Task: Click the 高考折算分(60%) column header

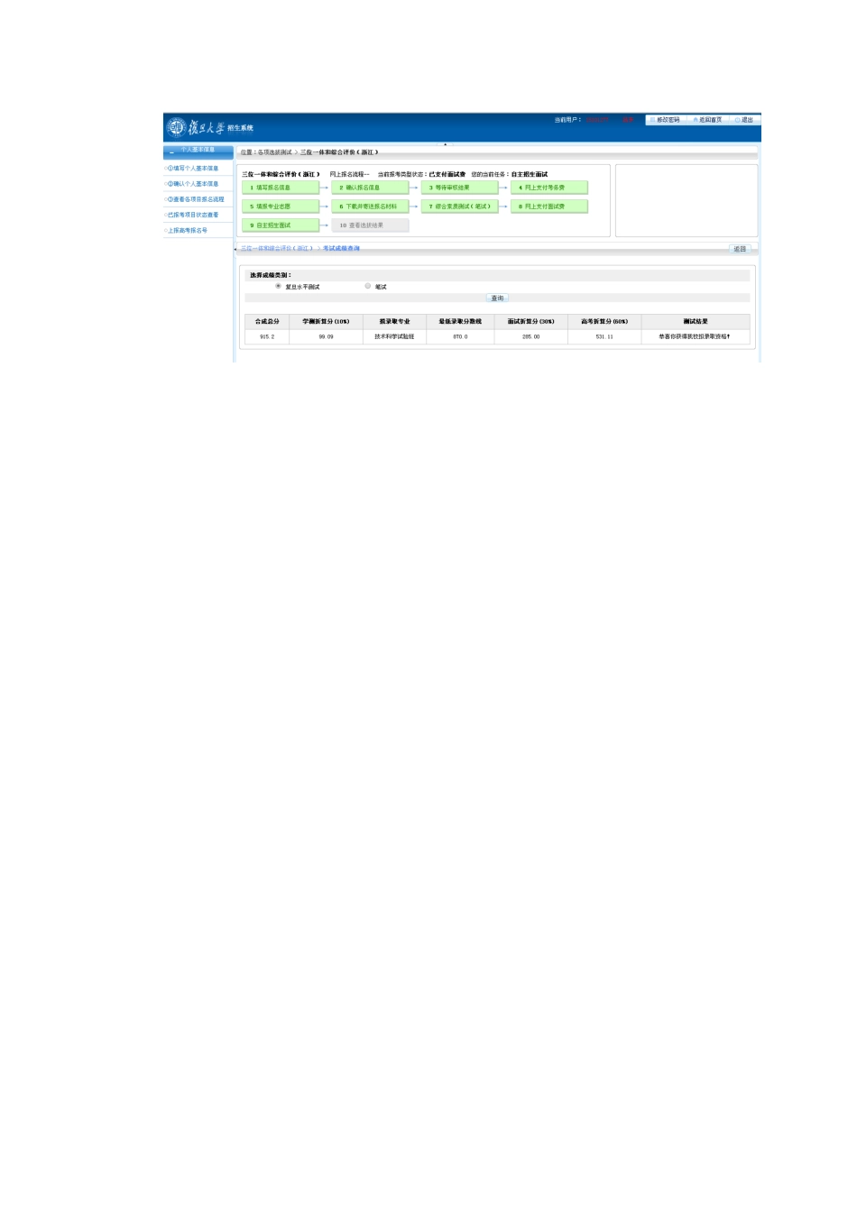Action: click(x=604, y=321)
